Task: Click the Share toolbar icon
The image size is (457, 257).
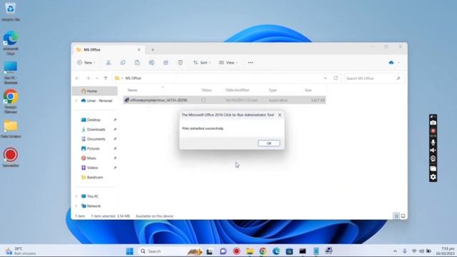Action: tap(166, 63)
